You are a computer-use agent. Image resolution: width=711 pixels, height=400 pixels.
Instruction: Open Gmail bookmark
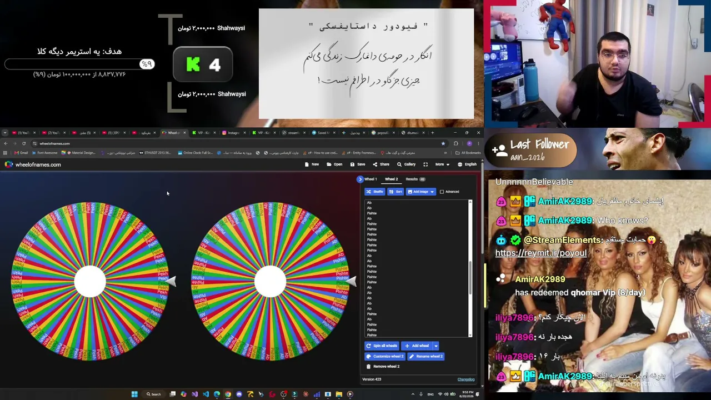pos(22,153)
